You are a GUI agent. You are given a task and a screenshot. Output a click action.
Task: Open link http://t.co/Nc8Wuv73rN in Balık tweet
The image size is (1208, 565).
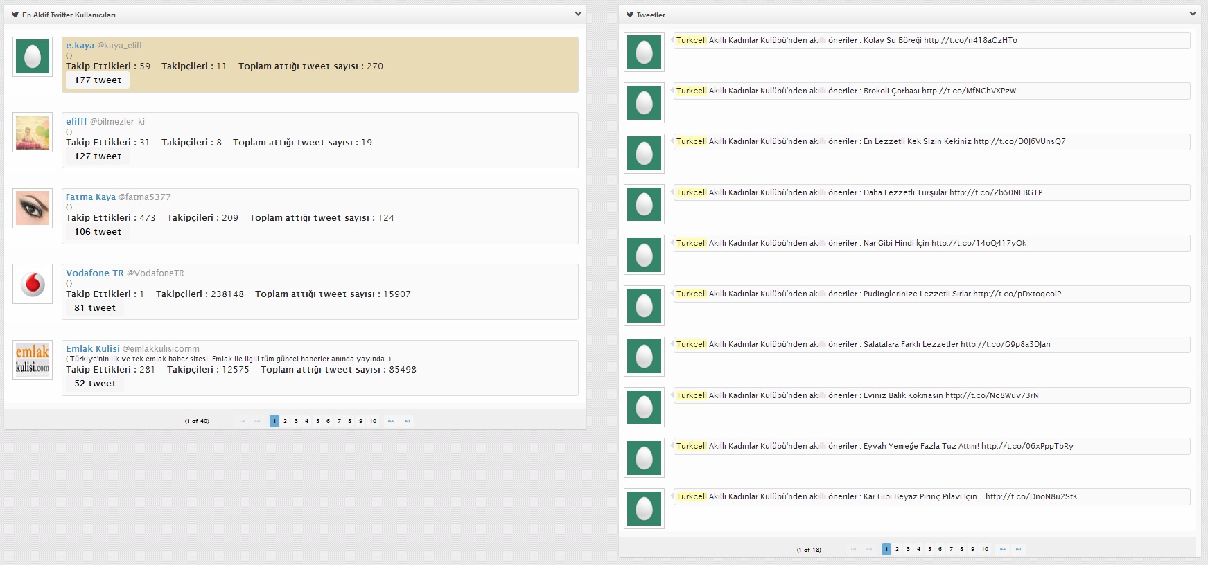[x=992, y=395]
